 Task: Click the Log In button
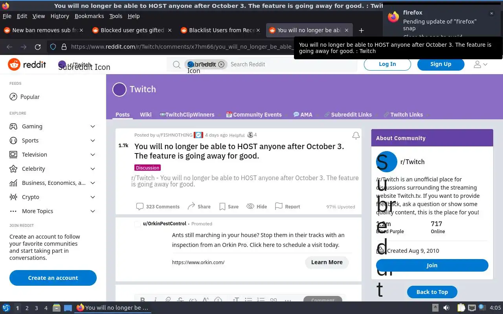pos(387,64)
